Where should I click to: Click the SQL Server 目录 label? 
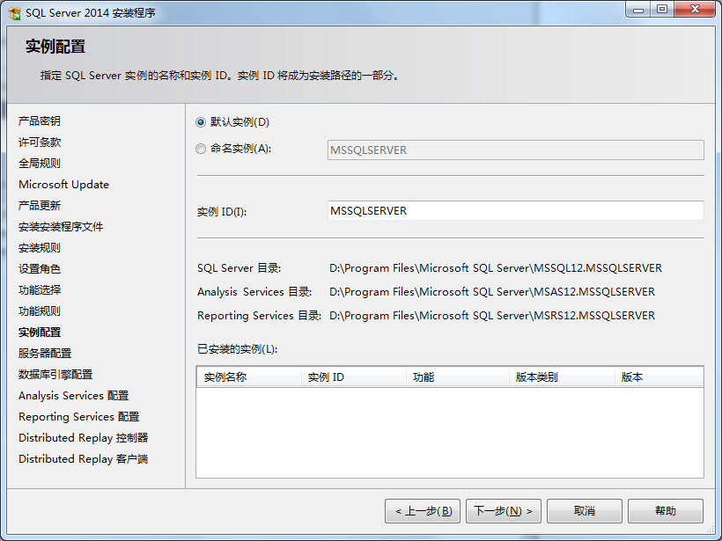pyautogui.click(x=239, y=268)
